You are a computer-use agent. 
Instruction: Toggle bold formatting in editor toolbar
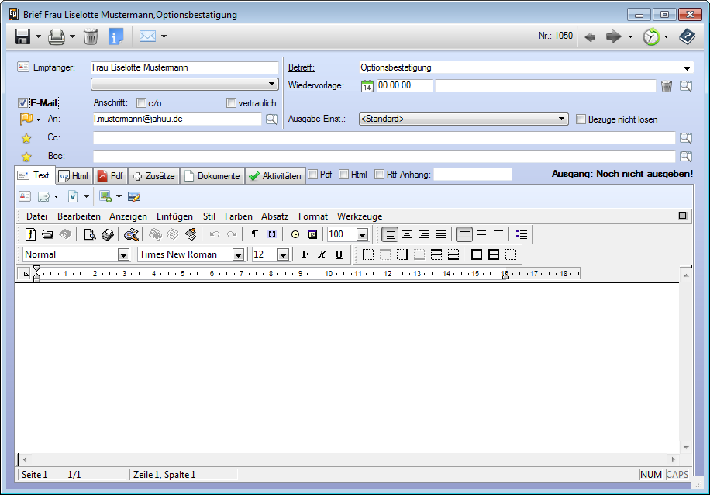coord(305,254)
